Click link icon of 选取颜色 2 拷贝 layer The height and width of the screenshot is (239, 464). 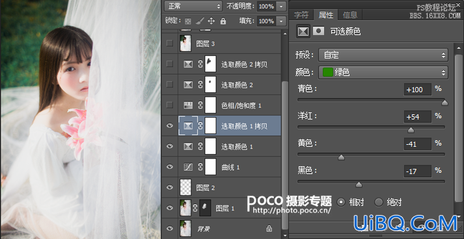pos(200,64)
